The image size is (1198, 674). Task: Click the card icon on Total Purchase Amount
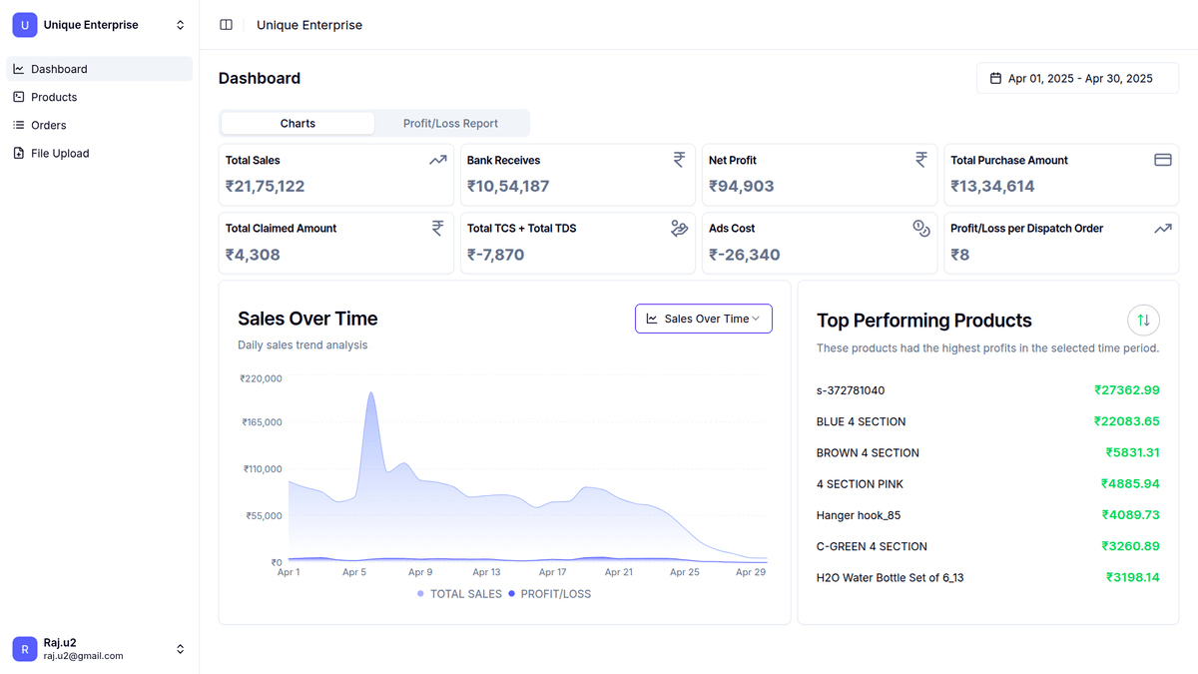click(1162, 159)
